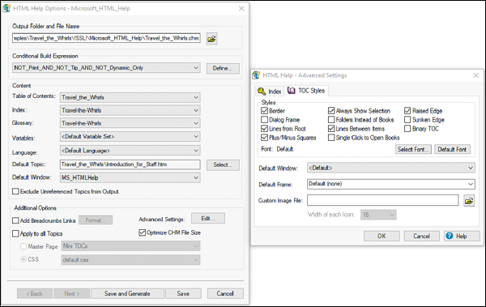Click Edit... for Advanced Settings
This screenshot has width=486, height=307.
click(x=208, y=219)
